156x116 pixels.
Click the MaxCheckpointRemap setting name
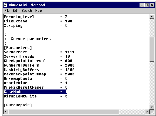(x=25, y=74)
